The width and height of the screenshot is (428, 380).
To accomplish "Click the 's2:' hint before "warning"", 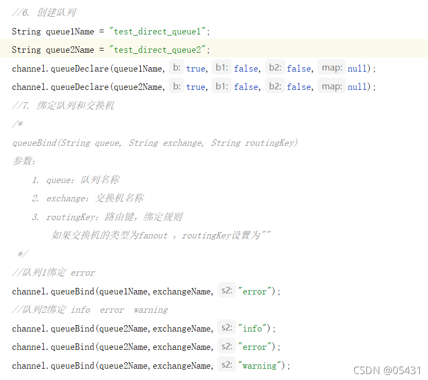I will coord(226,364).
